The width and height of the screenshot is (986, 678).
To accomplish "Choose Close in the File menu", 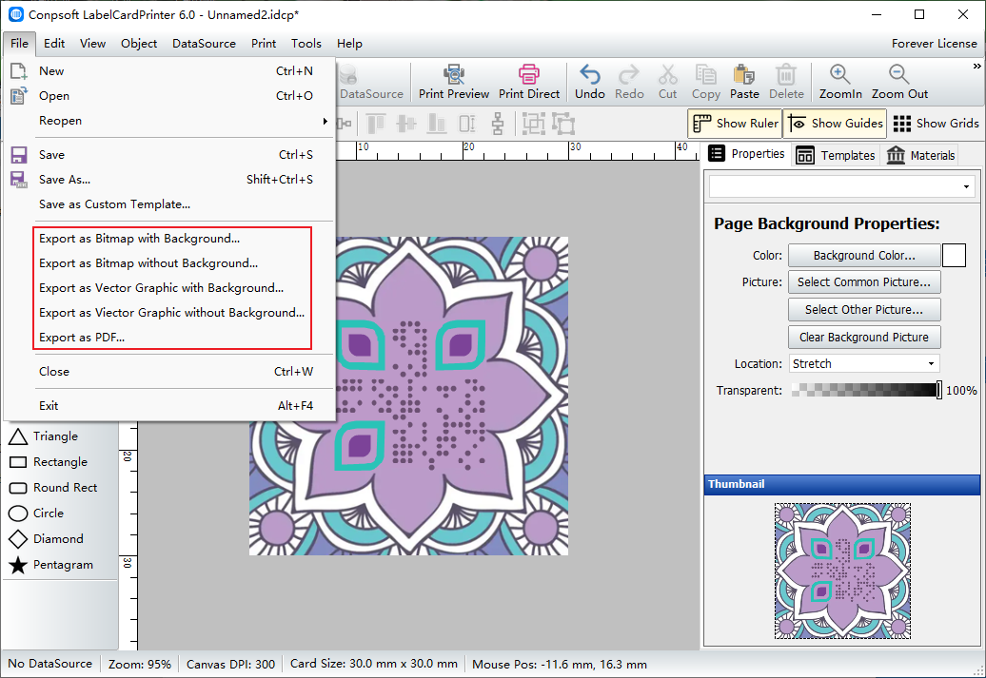I will coord(169,372).
